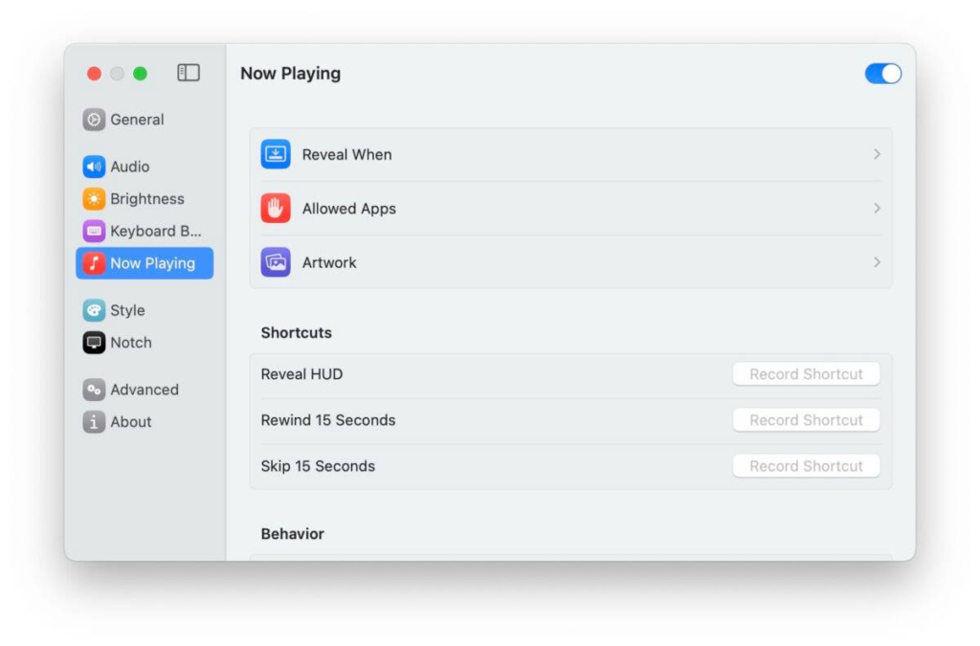Click the Artwork picture icon

(x=275, y=262)
